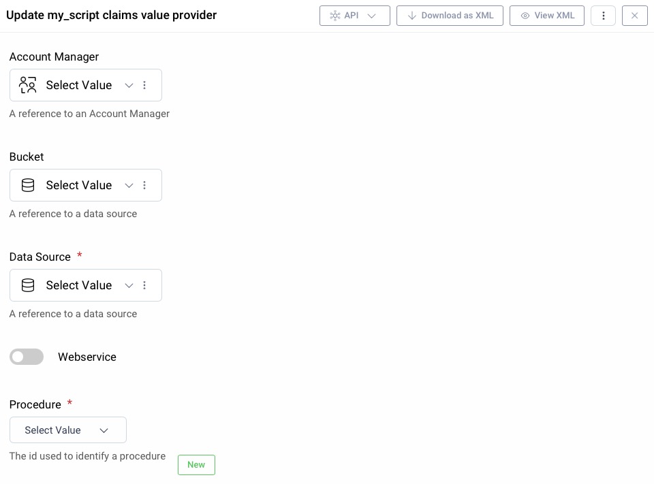Open the Procedure Select Value dropdown

(x=68, y=430)
